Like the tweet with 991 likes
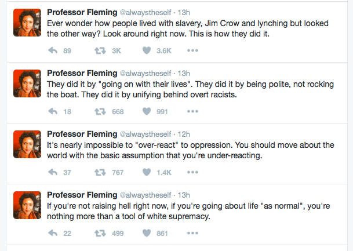 (147, 111)
